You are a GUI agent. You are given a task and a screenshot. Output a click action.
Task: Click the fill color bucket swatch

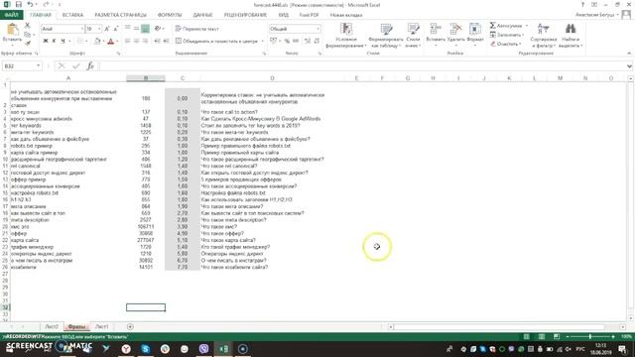[97, 41]
